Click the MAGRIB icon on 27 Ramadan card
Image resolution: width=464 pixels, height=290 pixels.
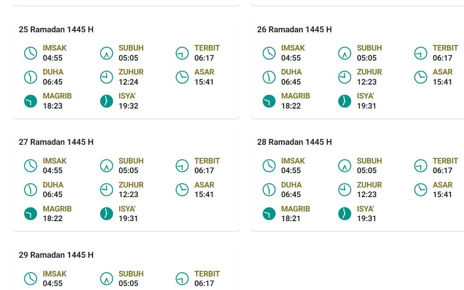[x=30, y=214]
